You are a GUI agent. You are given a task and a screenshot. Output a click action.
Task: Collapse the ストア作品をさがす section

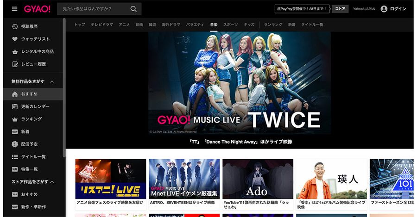pyautogui.click(x=52, y=182)
